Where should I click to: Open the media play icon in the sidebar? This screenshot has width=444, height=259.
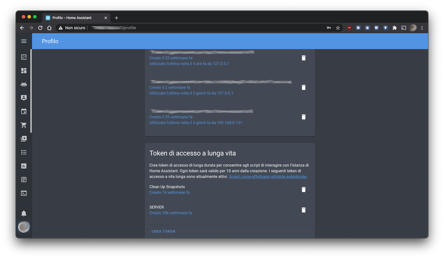[x=24, y=139]
